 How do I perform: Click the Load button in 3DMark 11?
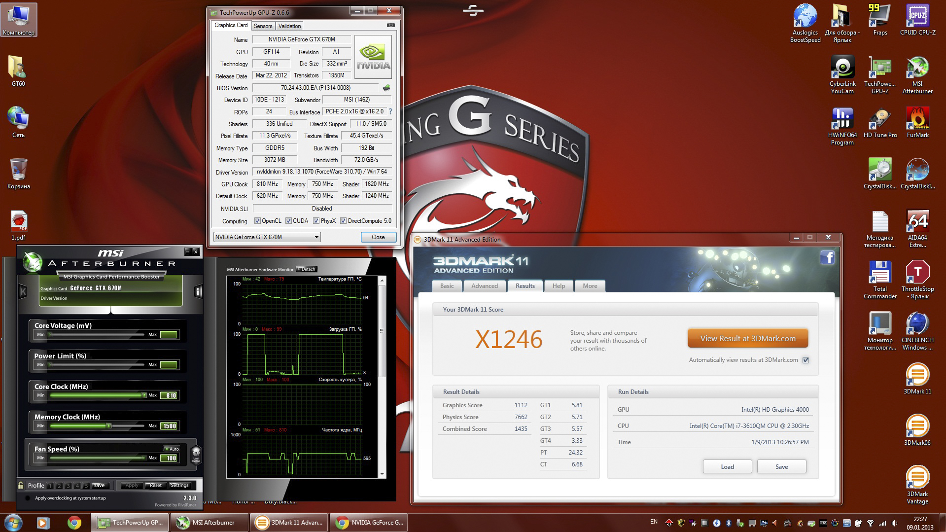[727, 466]
